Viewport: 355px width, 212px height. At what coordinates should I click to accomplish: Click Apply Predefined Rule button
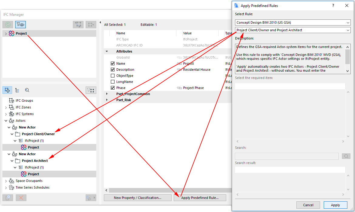[x=200, y=198]
